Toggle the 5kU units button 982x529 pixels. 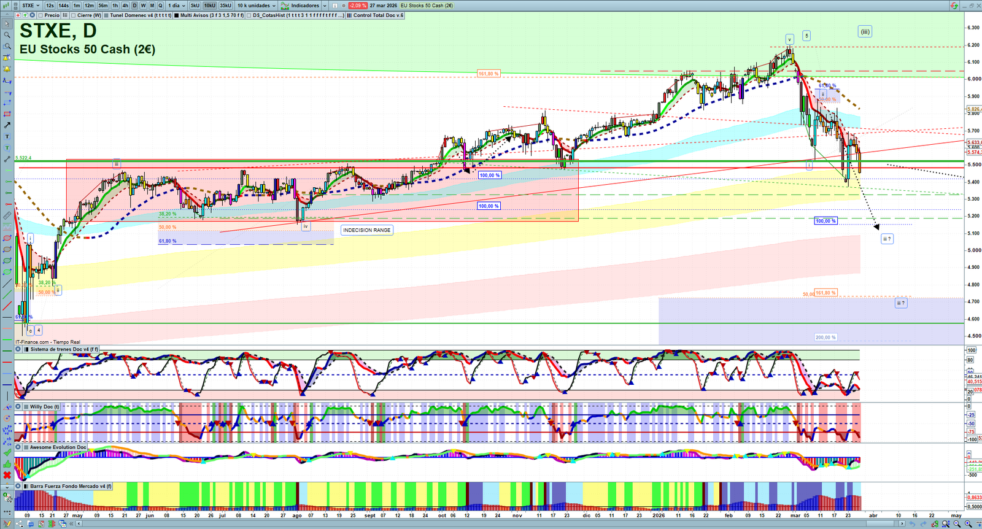(x=195, y=6)
